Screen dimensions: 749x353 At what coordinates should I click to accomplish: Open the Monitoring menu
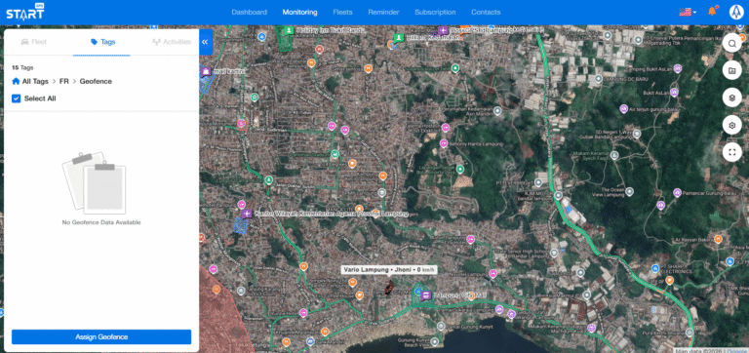pos(300,12)
